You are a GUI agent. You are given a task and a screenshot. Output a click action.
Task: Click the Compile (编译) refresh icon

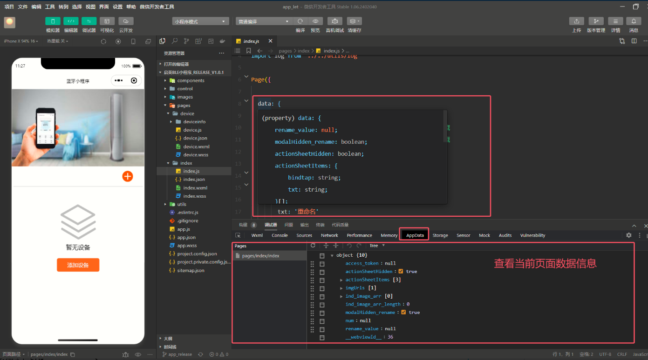300,21
